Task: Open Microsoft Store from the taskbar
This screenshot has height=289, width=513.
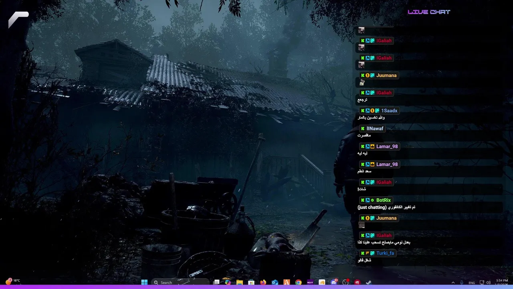Action: point(251,282)
